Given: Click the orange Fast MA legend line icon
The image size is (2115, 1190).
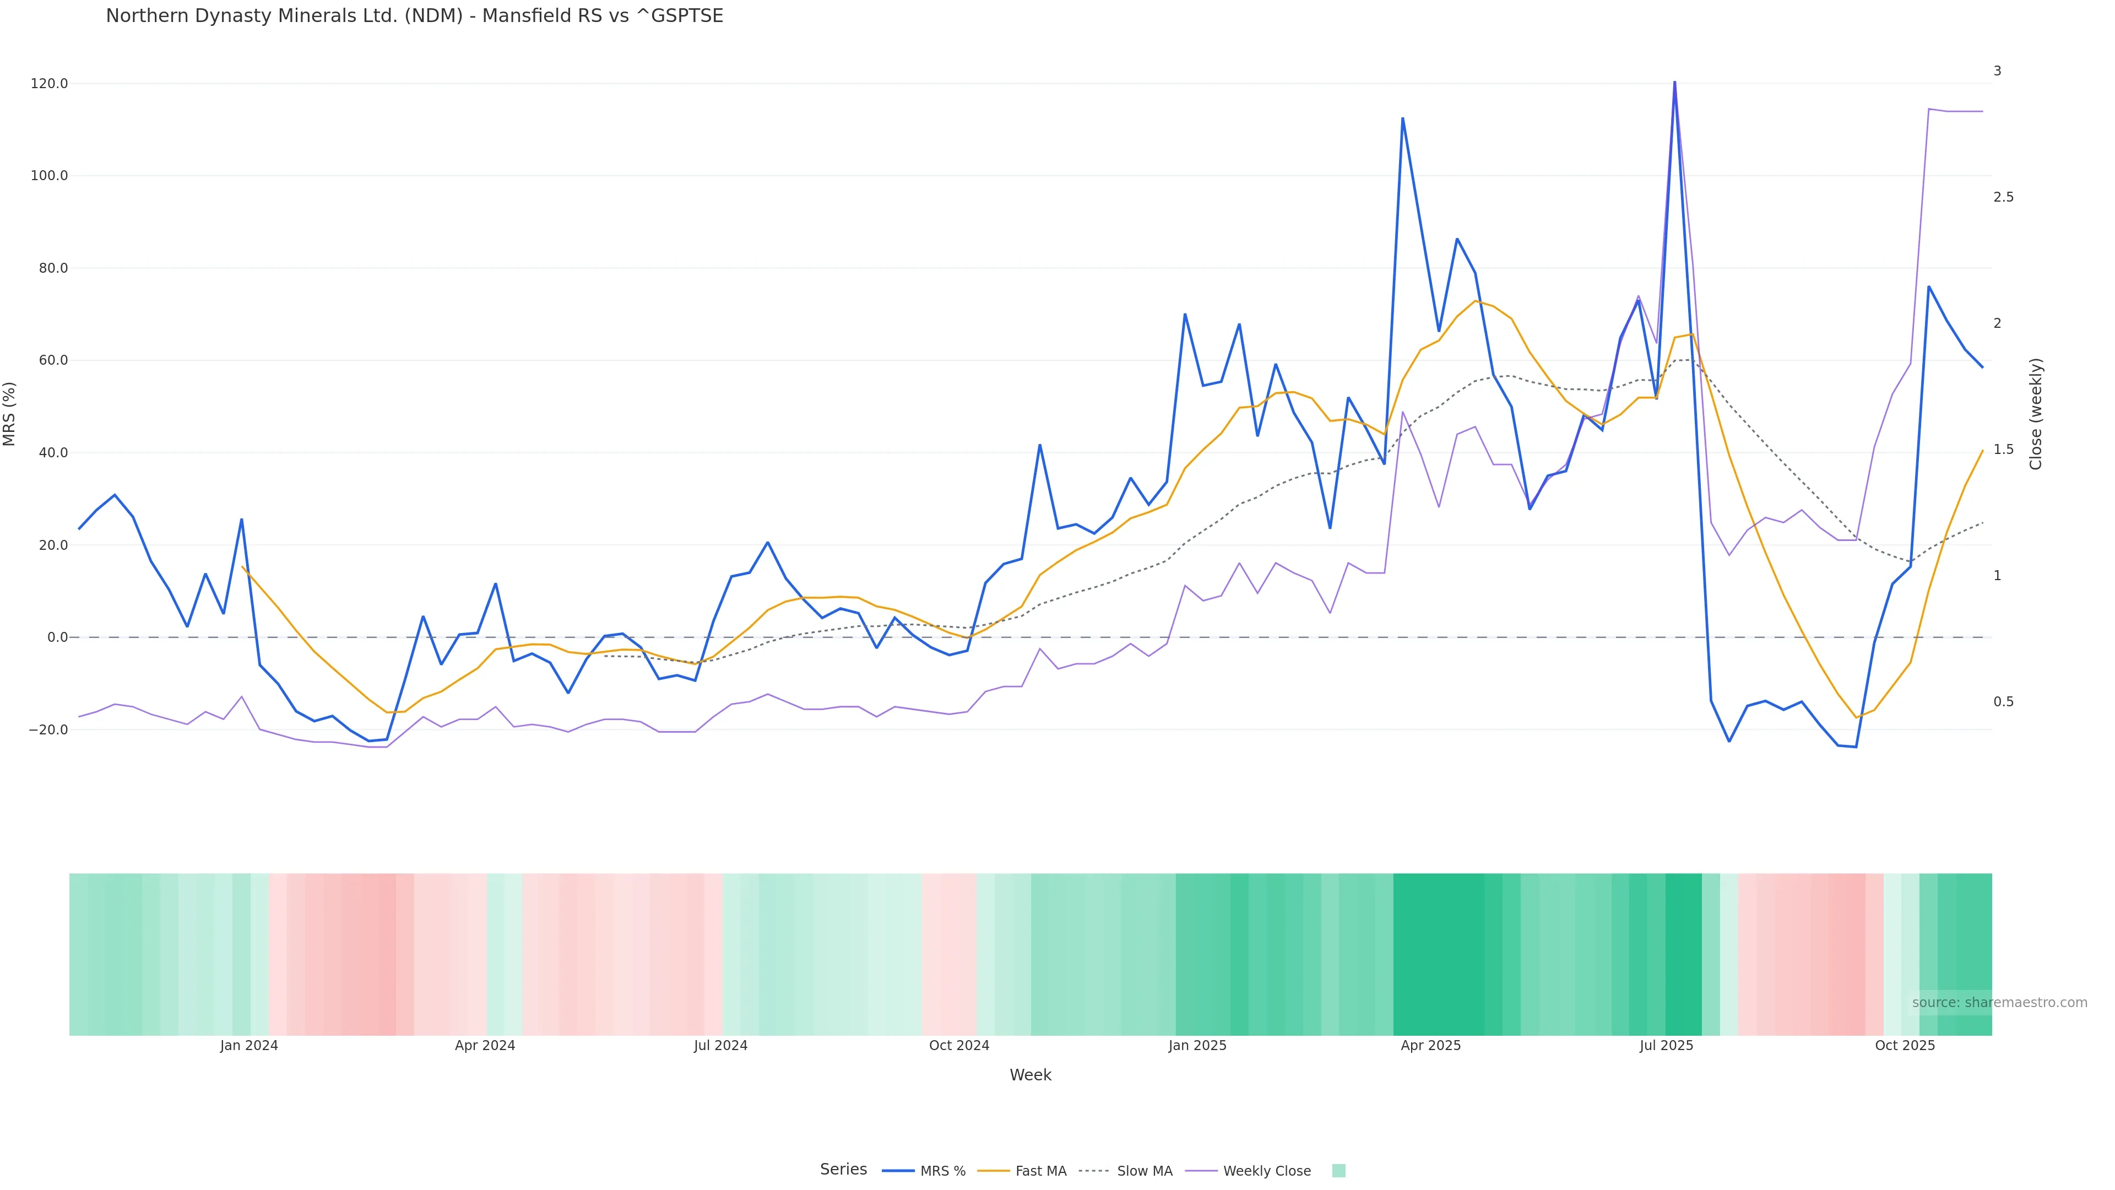Looking at the screenshot, I should (994, 1171).
